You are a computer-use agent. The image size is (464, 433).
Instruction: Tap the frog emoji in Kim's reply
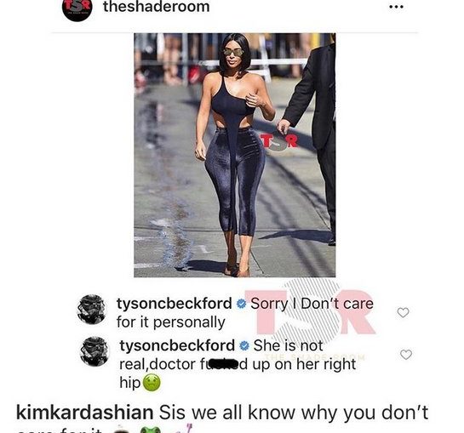(x=150, y=430)
